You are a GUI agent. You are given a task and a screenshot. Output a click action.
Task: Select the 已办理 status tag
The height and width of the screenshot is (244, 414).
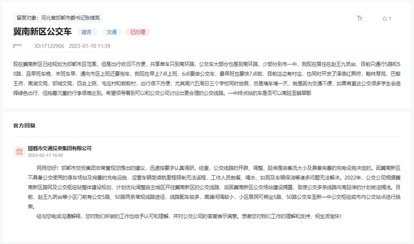138,32
